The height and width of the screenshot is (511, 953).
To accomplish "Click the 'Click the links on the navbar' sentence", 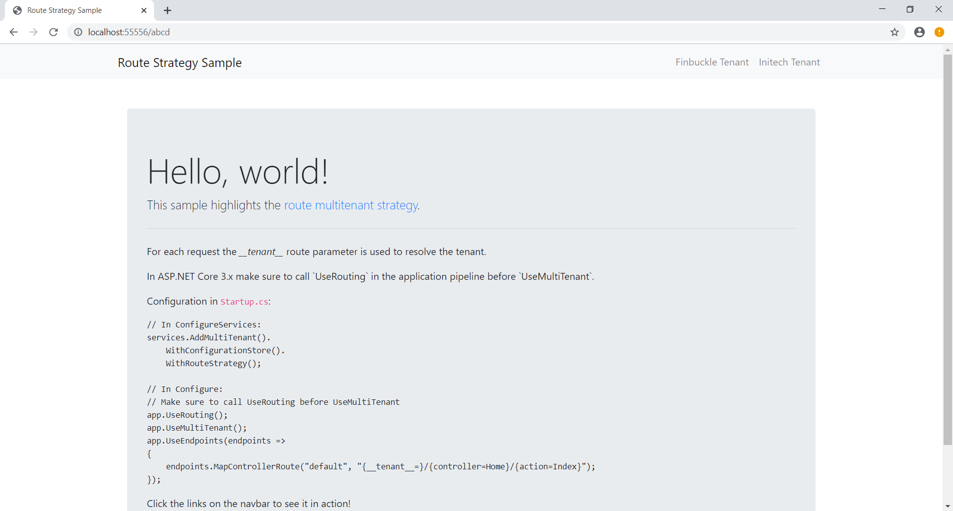I will coord(249,504).
